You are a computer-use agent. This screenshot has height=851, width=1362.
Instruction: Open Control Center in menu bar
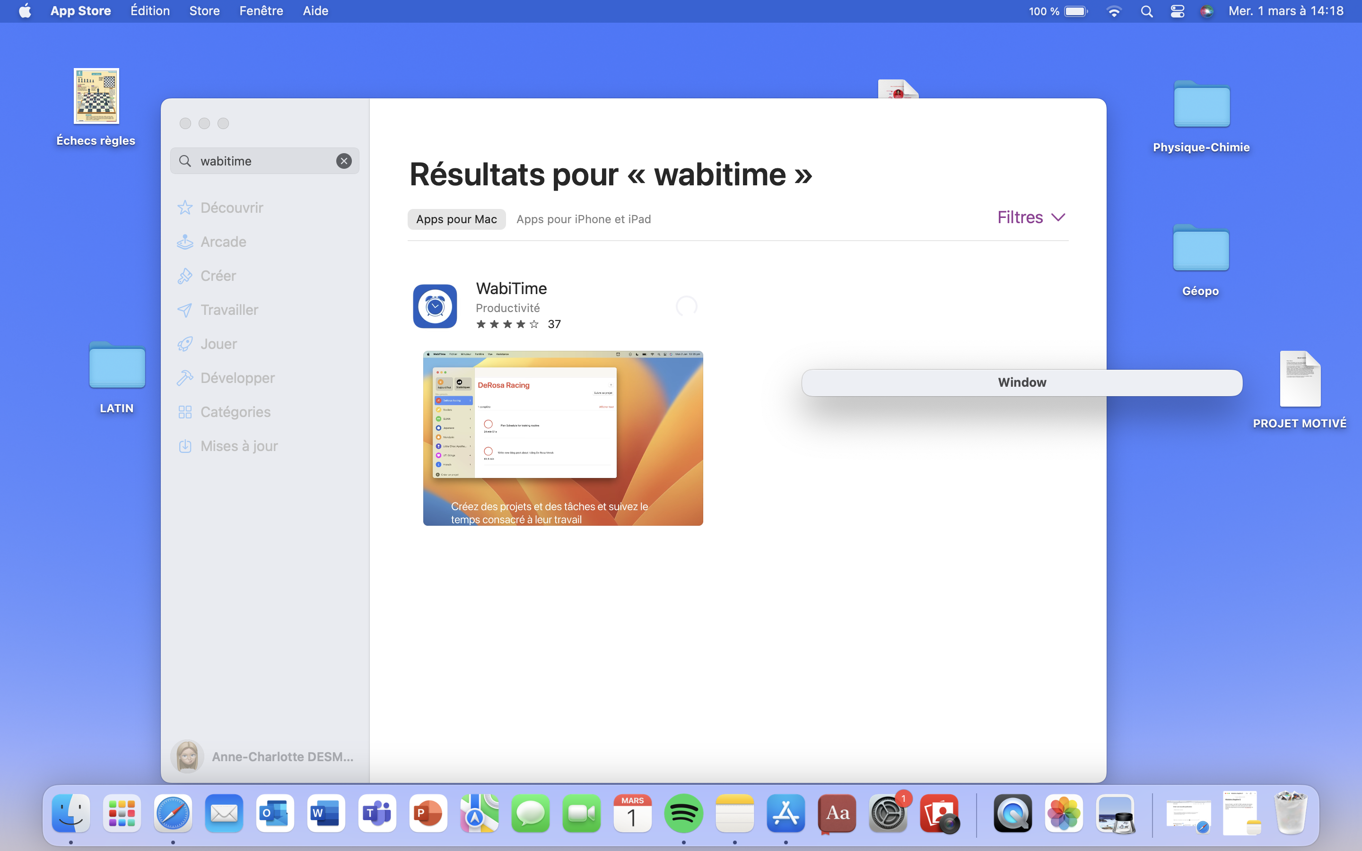1177,11
